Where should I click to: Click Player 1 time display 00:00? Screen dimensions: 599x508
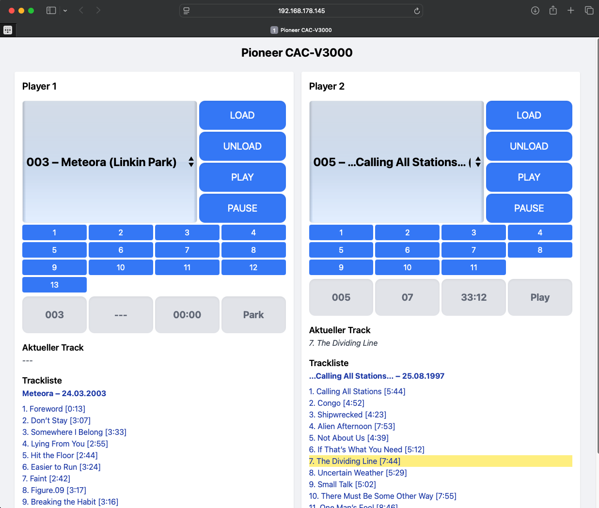(187, 315)
